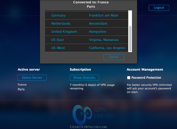
Task: Click the server list scrollbar thumb
Action: pyautogui.click(x=130, y=39)
